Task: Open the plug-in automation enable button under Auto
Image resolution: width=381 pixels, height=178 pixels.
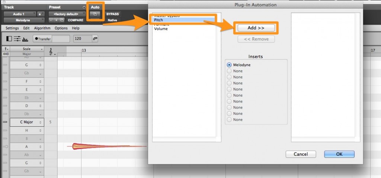Action: point(95,14)
